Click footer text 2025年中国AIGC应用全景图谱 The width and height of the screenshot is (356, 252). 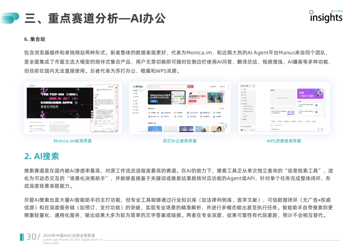(69, 235)
